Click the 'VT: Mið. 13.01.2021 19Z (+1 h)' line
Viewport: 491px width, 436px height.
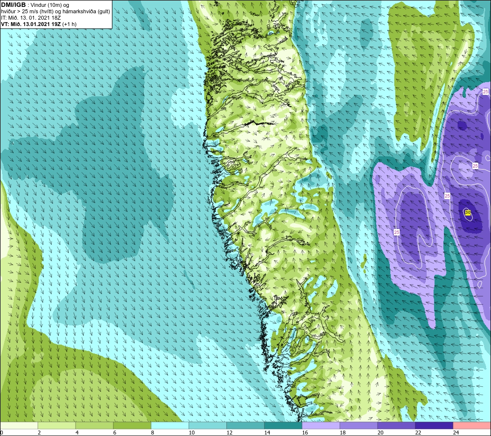coord(38,24)
